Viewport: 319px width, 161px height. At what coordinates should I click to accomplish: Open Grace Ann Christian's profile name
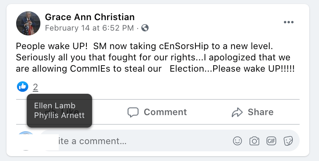(90, 17)
